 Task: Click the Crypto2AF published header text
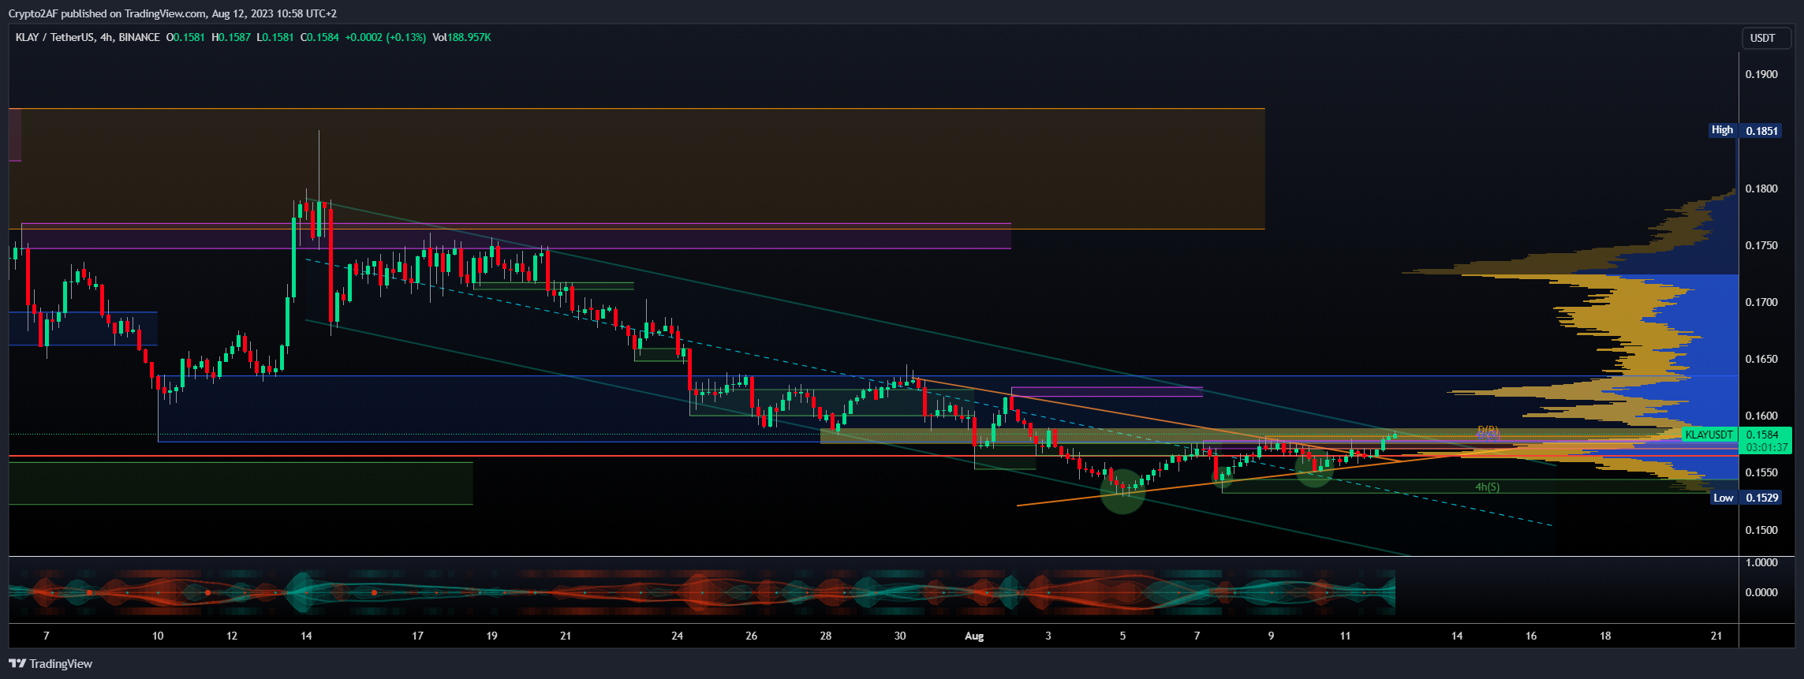173,13
